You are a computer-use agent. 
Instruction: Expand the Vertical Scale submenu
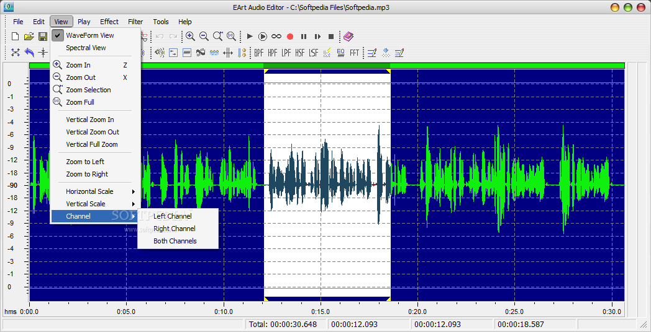pyautogui.click(x=96, y=204)
